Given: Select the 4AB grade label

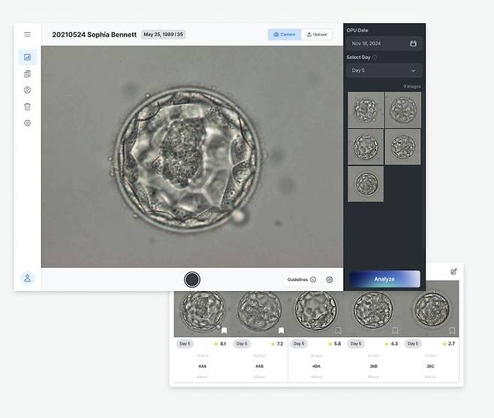Looking at the screenshot, I should coord(259,366).
